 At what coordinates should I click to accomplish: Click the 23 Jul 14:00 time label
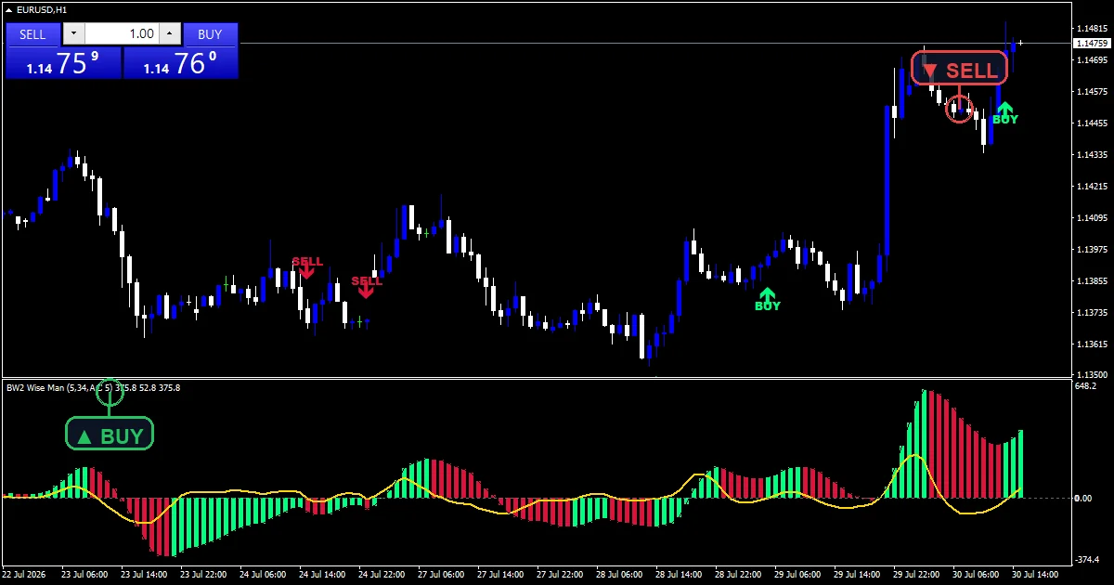145,574
